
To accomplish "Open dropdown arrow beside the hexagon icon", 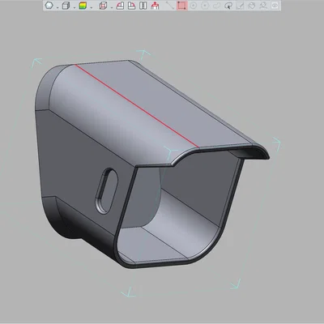I will [58, 7].
